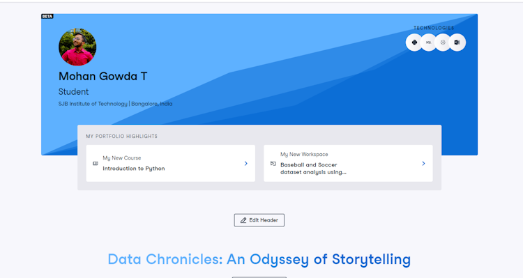Click the Python technology icon
Viewport: 523px width, 278px height.
[414, 43]
